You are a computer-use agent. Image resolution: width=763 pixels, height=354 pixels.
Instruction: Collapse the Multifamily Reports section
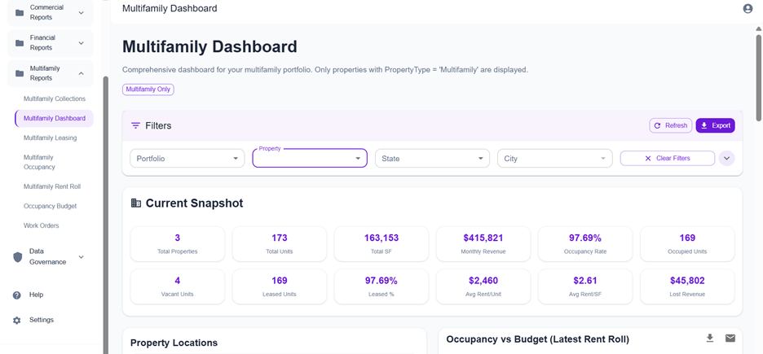[81, 74]
